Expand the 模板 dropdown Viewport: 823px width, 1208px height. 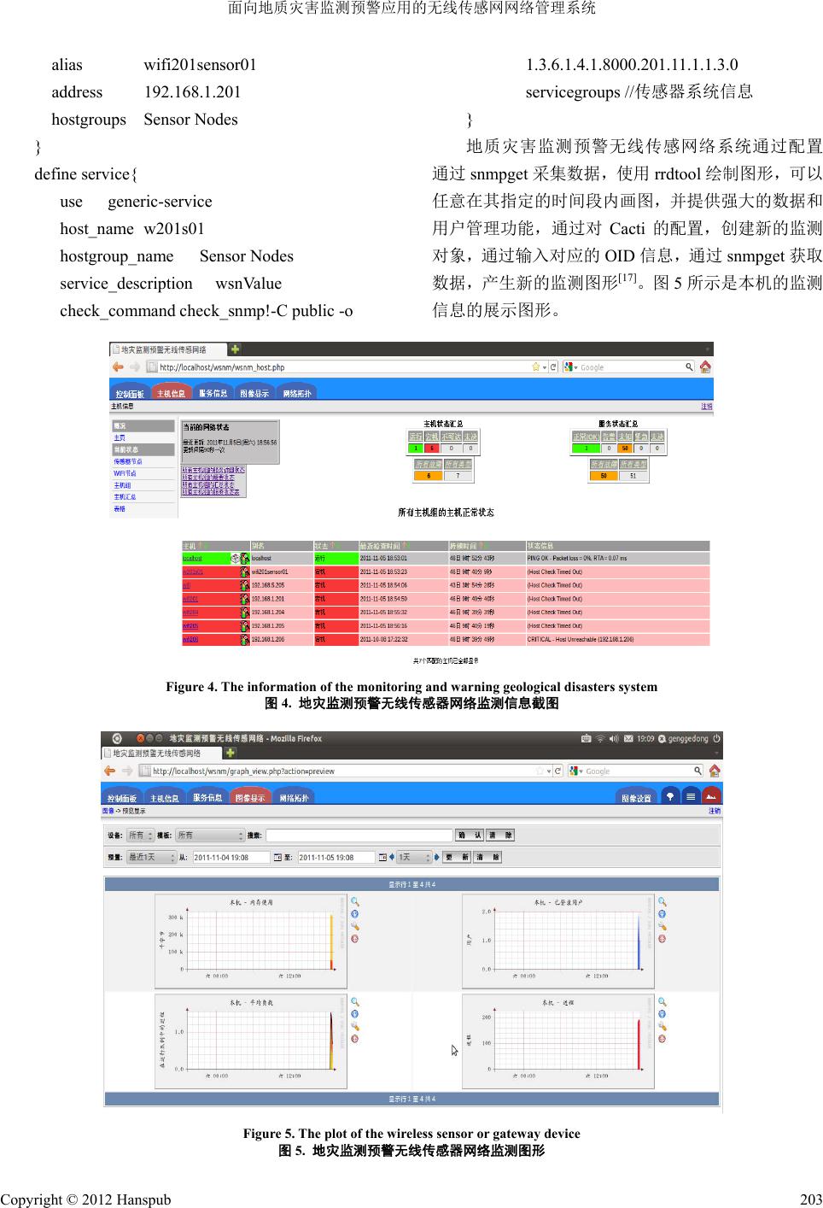[x=210, y=836]
